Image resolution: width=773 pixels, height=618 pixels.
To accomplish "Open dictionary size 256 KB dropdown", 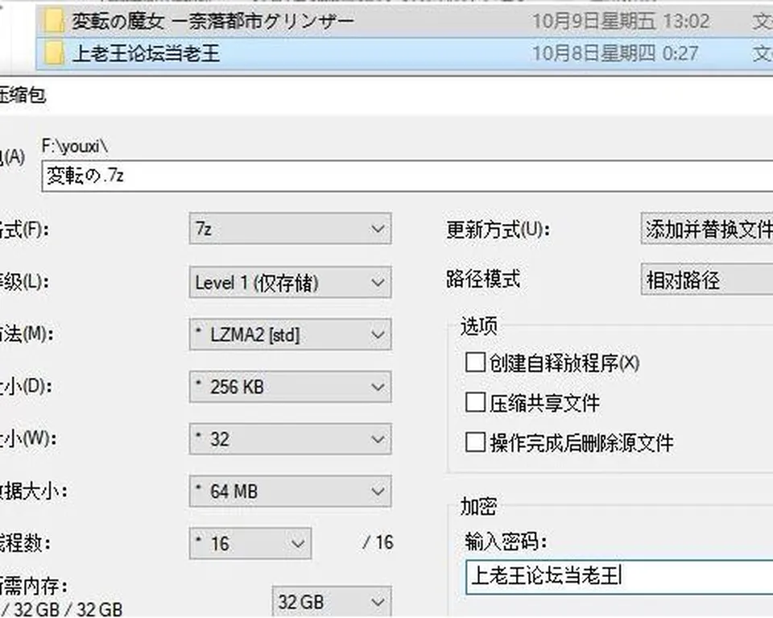I will [291, 388].
